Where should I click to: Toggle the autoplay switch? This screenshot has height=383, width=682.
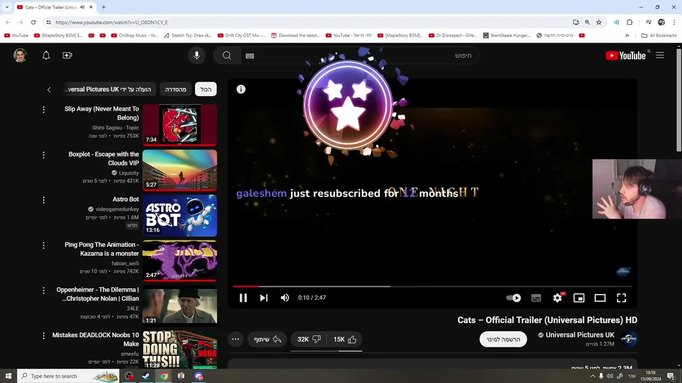point(514,298)
